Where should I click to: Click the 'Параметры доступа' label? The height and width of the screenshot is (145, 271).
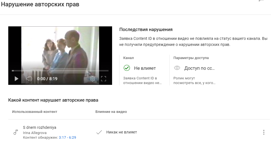pos(191,58)
